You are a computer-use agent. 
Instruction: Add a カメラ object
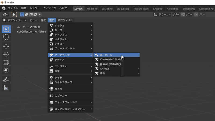click(x=70, y=89)
